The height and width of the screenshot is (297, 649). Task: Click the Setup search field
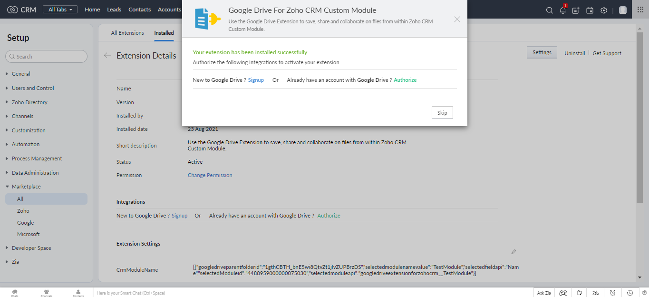click(x=47, y=57)
